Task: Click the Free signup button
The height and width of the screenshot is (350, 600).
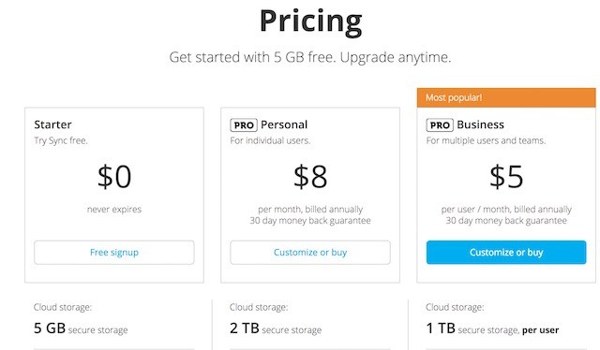Action: [114, 252]
